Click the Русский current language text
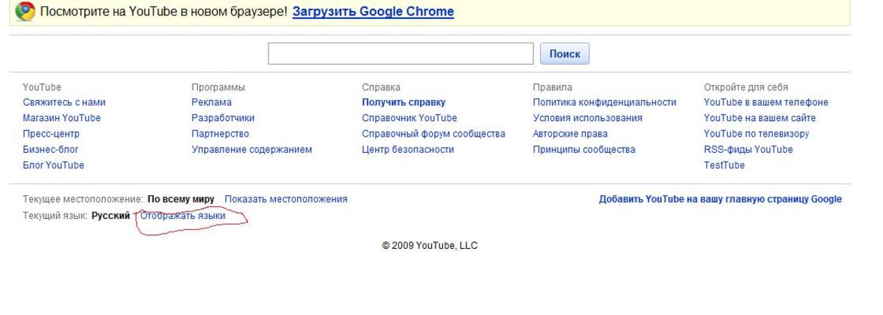 [x=110, y=216]
